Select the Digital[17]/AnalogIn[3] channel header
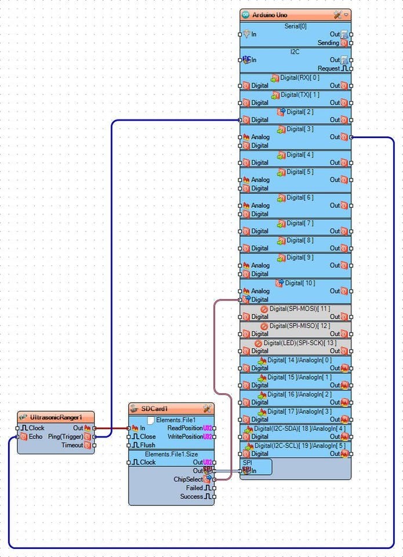The height and width of the screenshot is (557, 403). 295,411
